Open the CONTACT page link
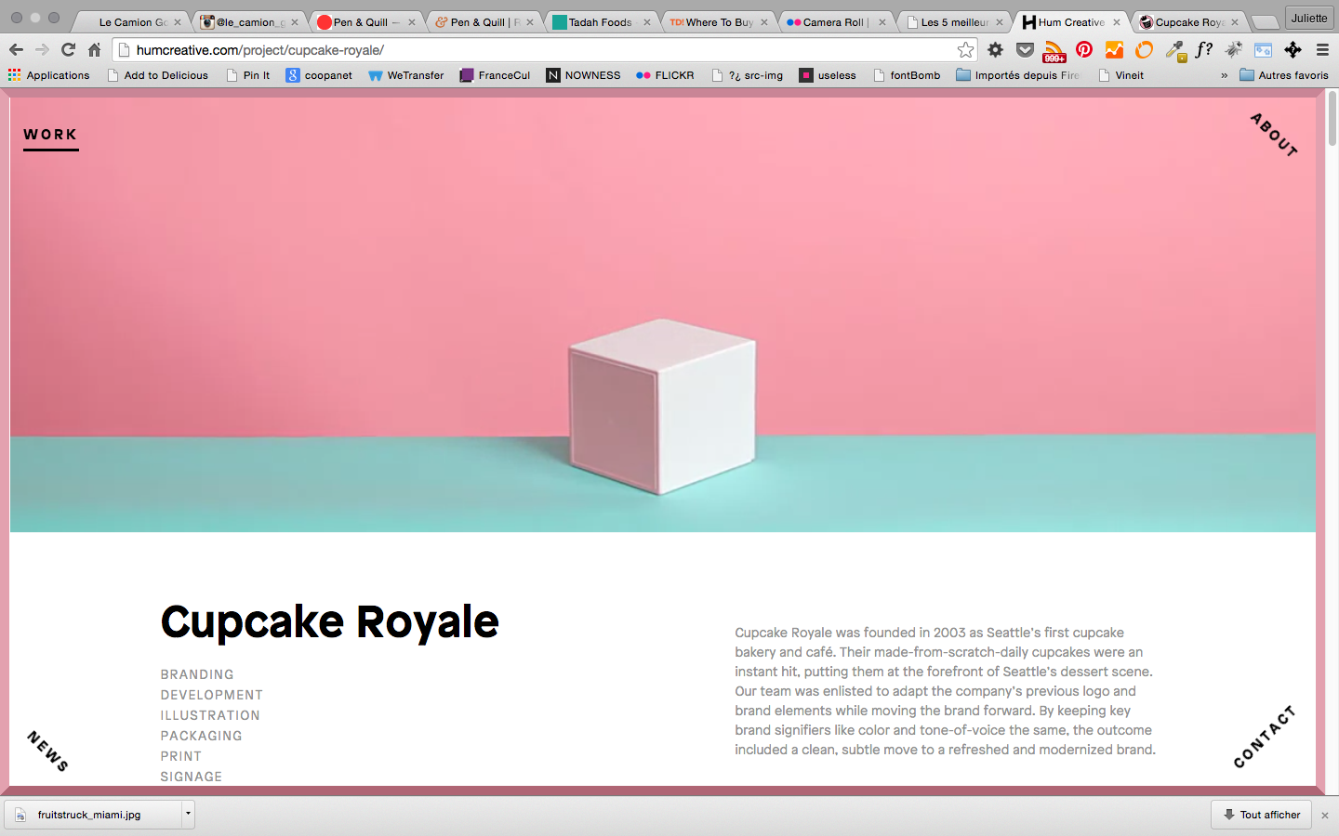Image resolution: width=1339 pixels, height=836 pixels. pos(1264,737)
